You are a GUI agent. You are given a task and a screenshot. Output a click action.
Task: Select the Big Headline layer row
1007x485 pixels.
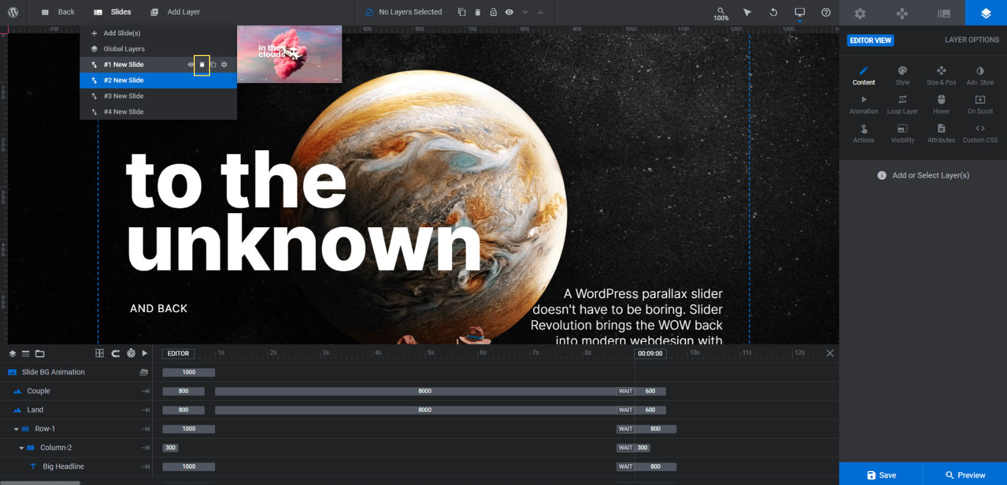coord(76,467)
